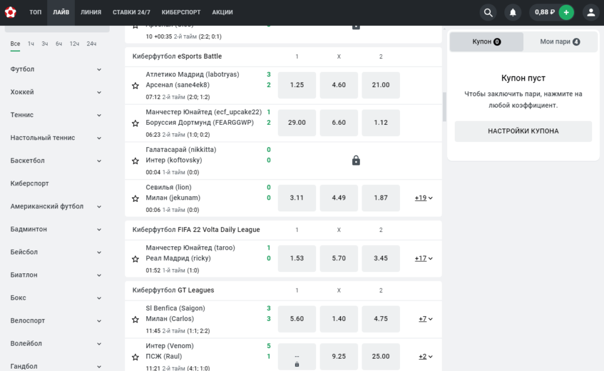Favorite the Интер vs ПСЖ match

135,357
